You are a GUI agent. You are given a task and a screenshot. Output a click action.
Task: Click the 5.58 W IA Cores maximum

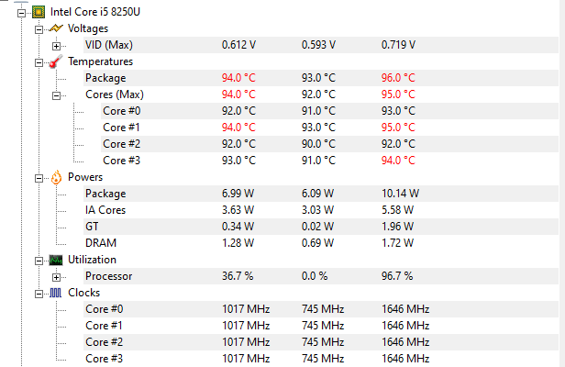(398, 210)
